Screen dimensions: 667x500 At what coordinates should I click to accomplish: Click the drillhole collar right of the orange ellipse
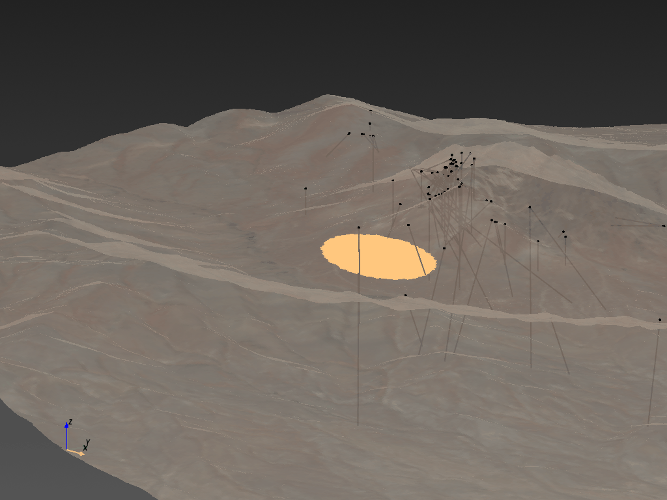pos(444,248)
